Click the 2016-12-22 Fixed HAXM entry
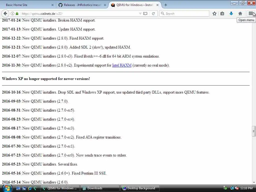This screenshot has width=256, height=192. 53,38
